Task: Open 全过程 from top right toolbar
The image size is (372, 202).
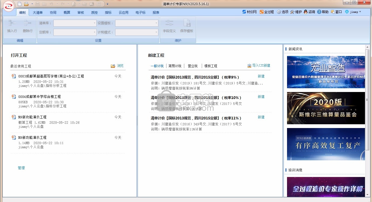Action: pos(267,12)
